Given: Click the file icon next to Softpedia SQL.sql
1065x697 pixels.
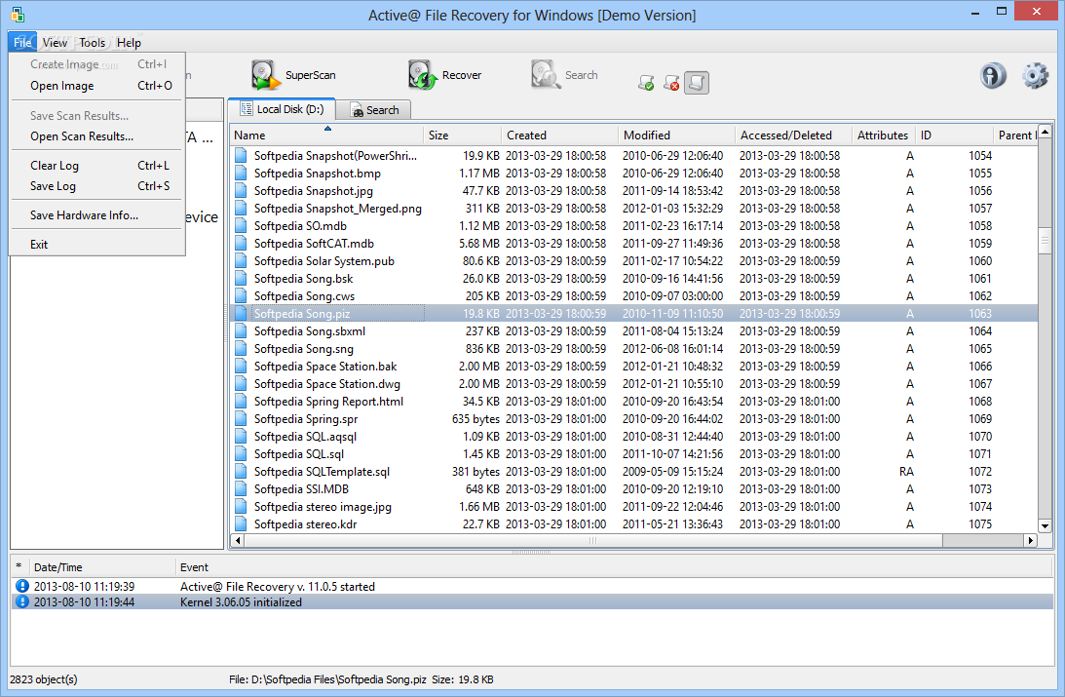Looking at the screenshot, I should point(241,454).
